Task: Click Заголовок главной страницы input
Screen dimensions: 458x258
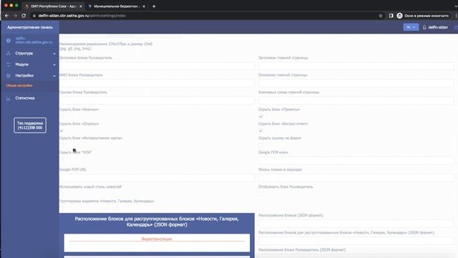Action: (x=356, y=66)
